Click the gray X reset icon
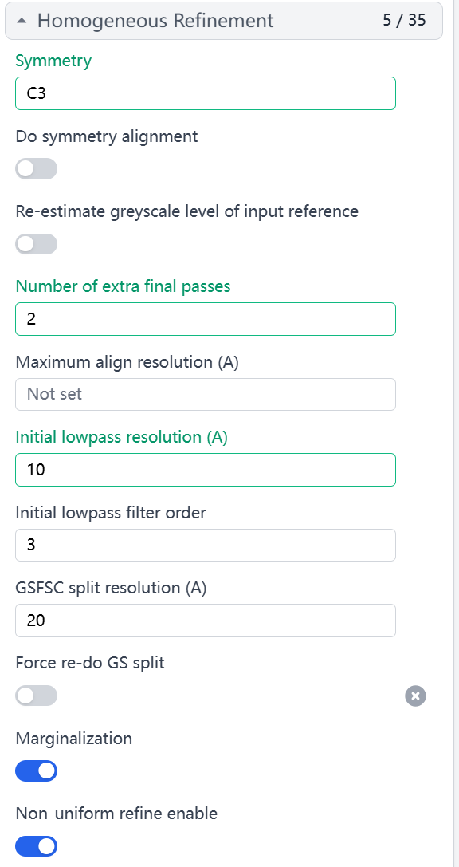 pyautogui.click(x=416, y=696)
